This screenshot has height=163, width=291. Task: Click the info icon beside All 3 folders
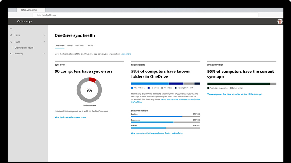[x=145, y=88]
